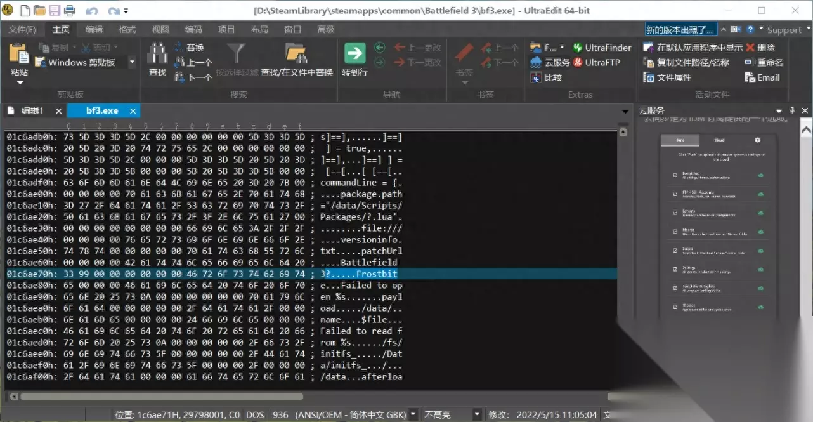Switch to the 编码 ribbon tab
Image resolution: width=813 pixels, height=422 pixels.
(193, 29)
